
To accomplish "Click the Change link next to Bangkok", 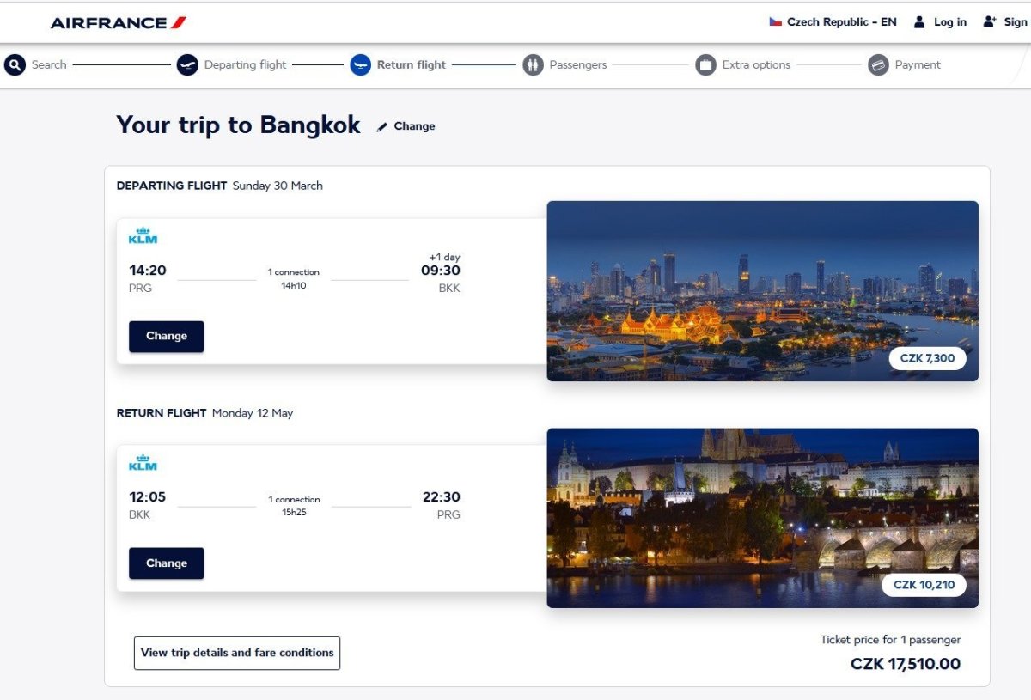I will click(414, 126).
